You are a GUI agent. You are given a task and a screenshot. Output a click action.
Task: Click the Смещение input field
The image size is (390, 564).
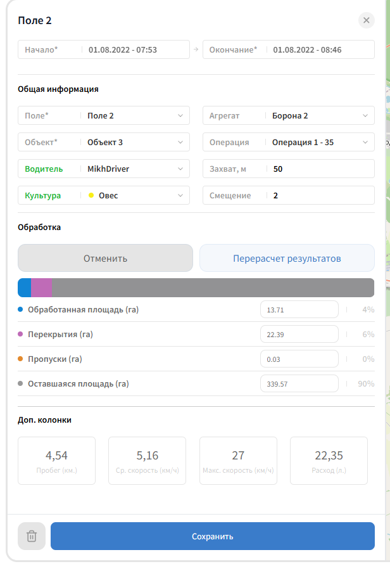[x=289, y=195]
